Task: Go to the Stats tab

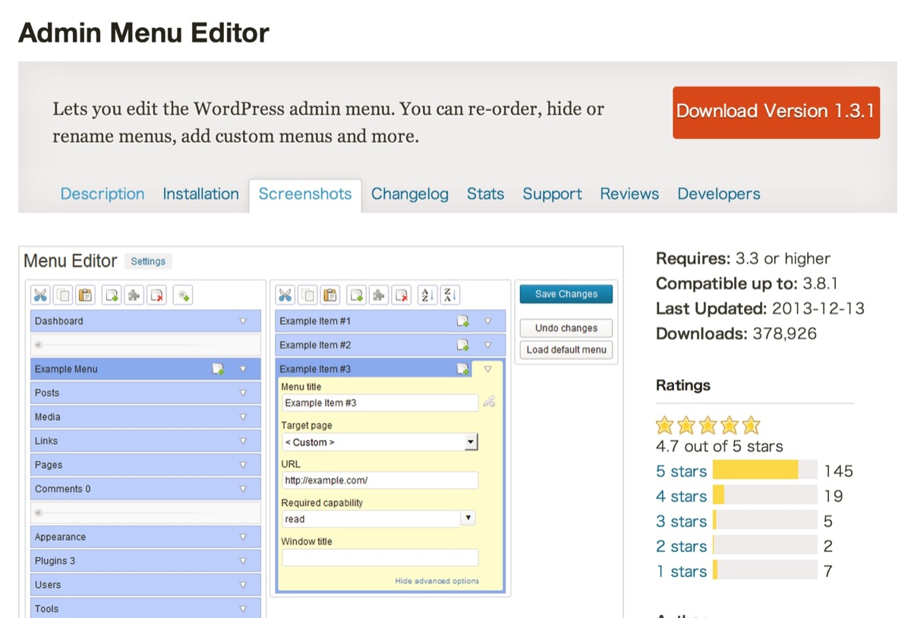Action: [x=486, y=194]
